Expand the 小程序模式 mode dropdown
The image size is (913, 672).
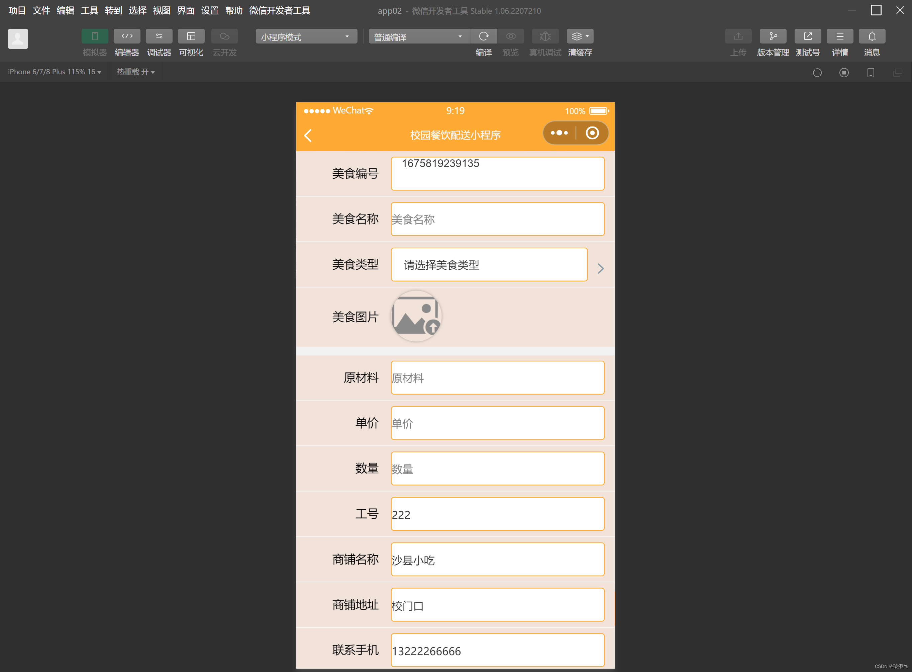pos(306,36)
